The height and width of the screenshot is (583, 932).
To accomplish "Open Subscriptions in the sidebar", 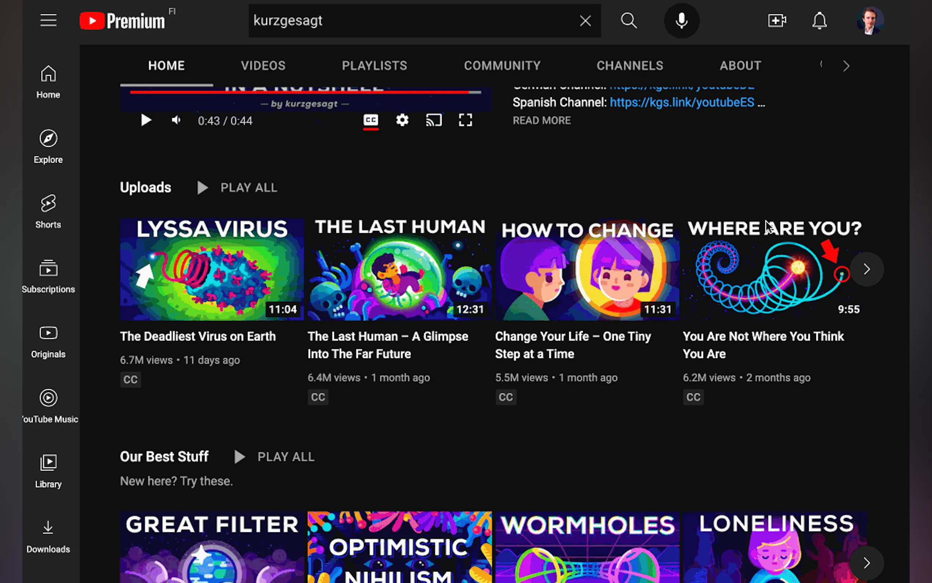I will tap(48, 276).
